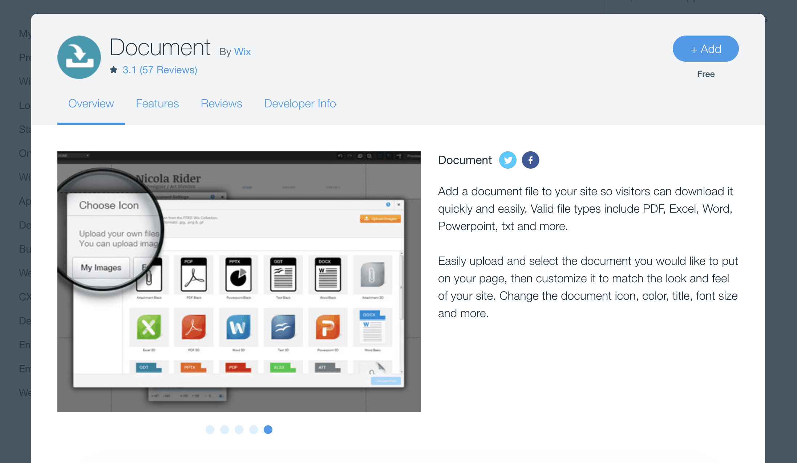The width and height of the screenshot is (797, 463).
Task: Show first slide via carousel dot
Action: pyautogui.click(x=210, y=430)
